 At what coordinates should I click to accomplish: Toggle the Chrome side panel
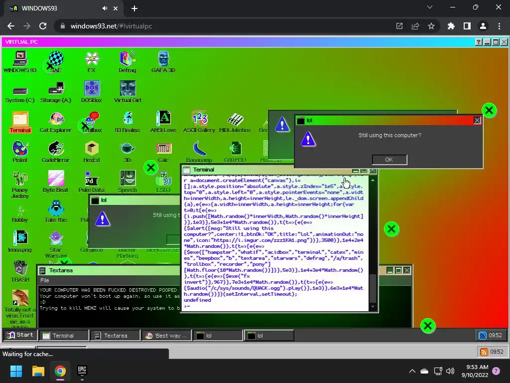click(x=467, y=26)
